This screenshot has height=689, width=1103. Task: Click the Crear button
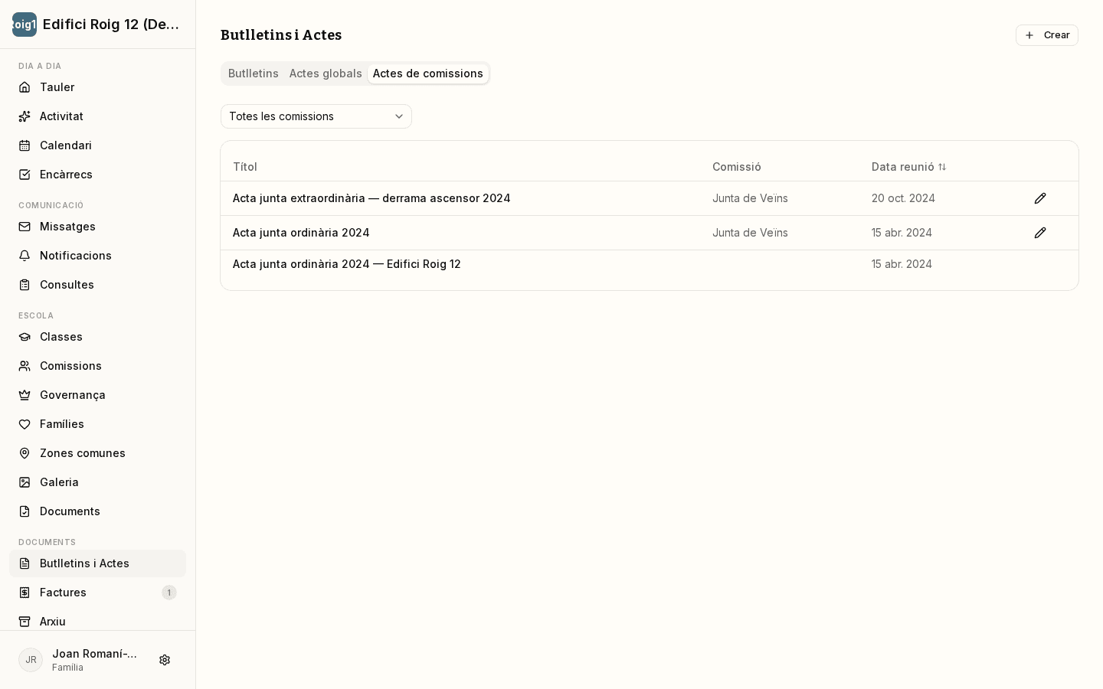tap(1047, 35)
